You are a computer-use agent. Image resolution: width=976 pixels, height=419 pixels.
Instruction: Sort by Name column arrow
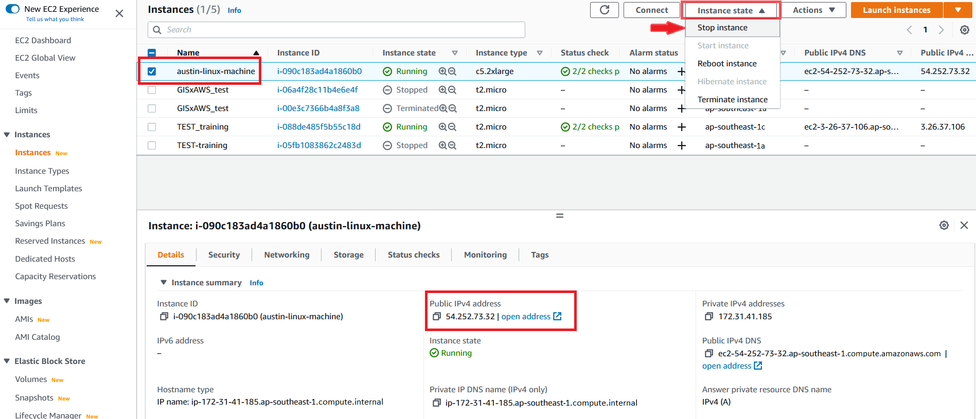(256, 53)
